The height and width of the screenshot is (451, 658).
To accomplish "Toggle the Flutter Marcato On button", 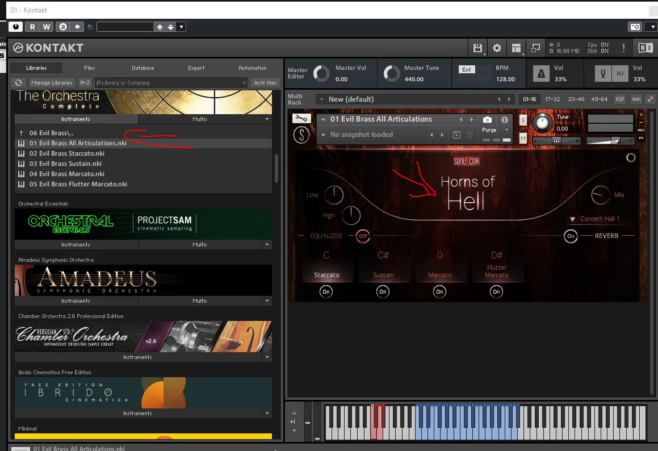I will pos(496,292).
